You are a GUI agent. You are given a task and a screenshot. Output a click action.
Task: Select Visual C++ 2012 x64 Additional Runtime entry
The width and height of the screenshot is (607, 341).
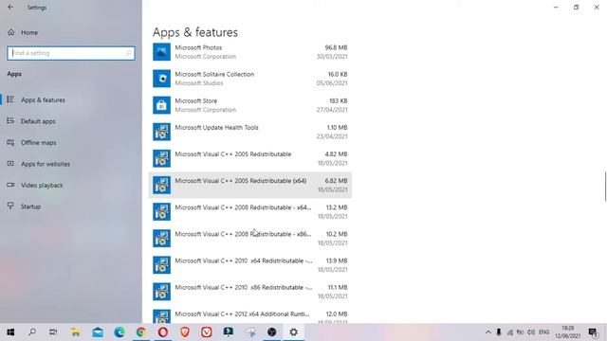pyautogui.click(x=250, y=314)
